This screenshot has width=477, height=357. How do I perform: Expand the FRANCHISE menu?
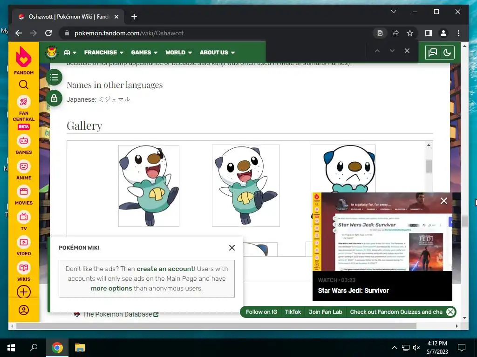click(x=104, y=53)
